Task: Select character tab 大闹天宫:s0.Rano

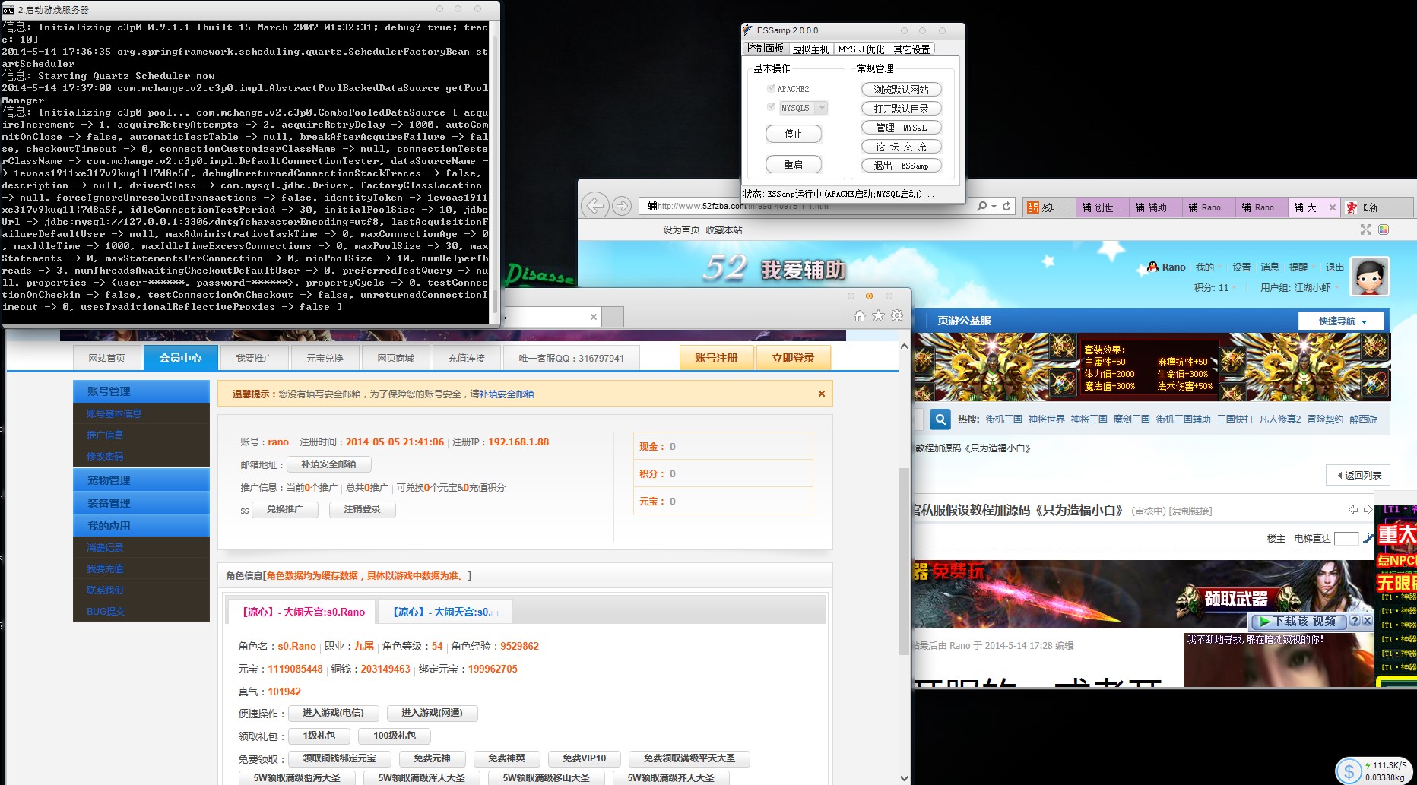Action: [303, 612]
